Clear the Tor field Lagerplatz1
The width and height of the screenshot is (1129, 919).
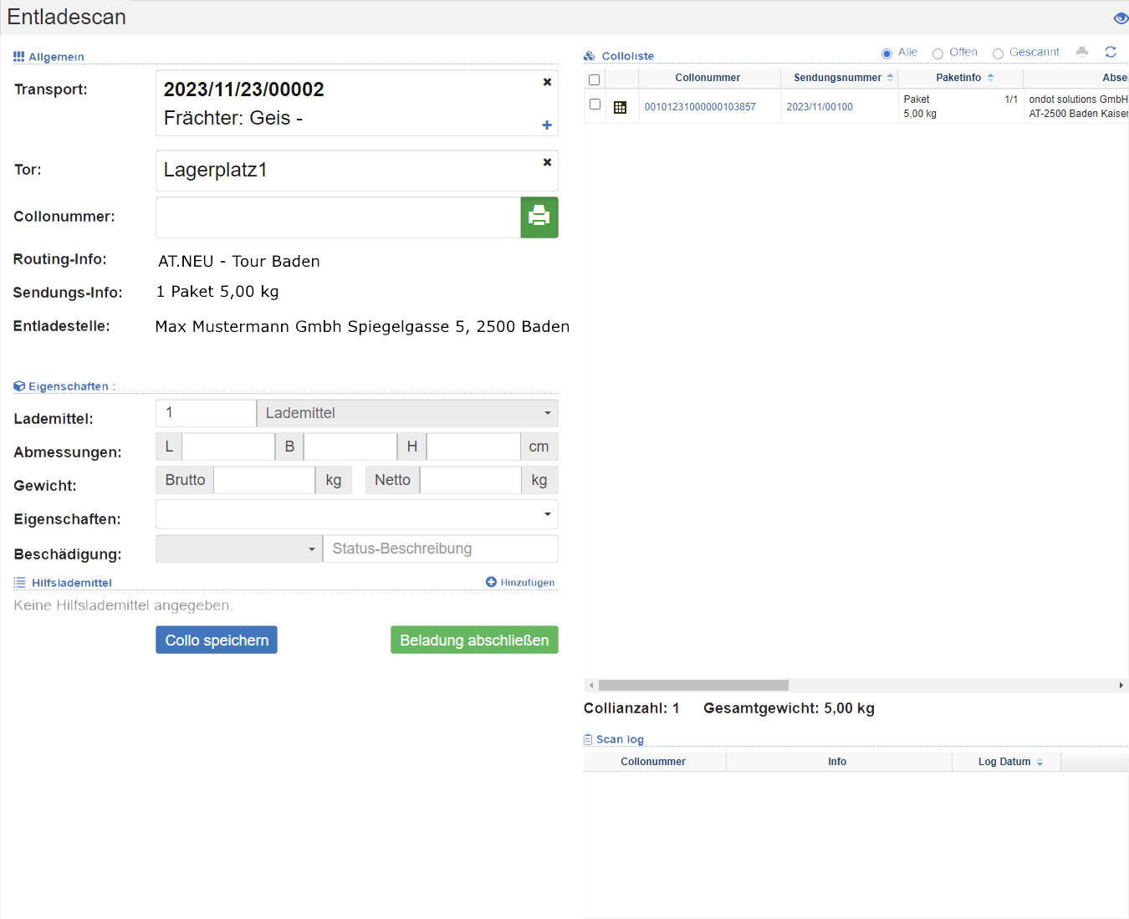547,162
